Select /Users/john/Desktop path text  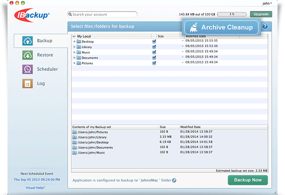point(93,142)
